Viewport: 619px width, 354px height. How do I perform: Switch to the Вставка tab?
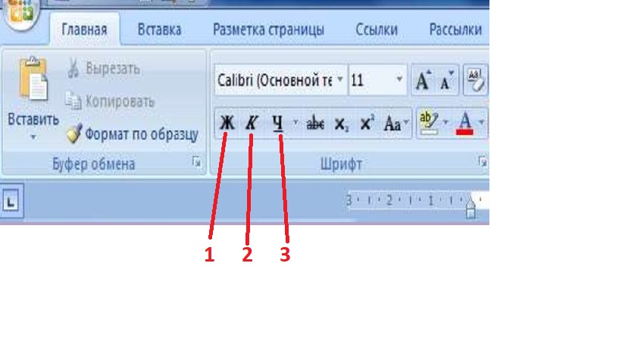tap(159, 30)
